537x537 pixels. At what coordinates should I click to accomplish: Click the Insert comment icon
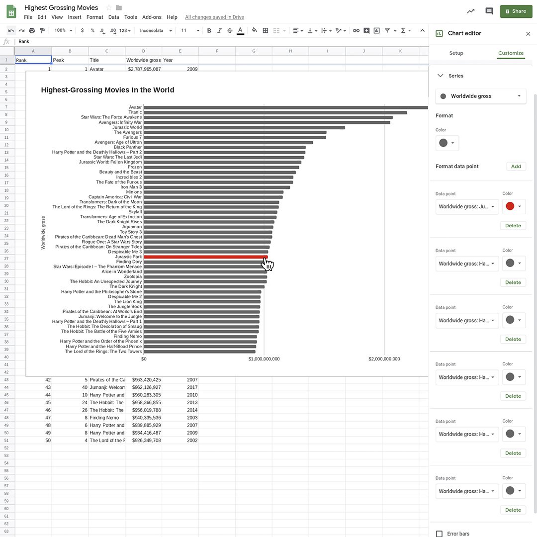click(x=366, y=30)
